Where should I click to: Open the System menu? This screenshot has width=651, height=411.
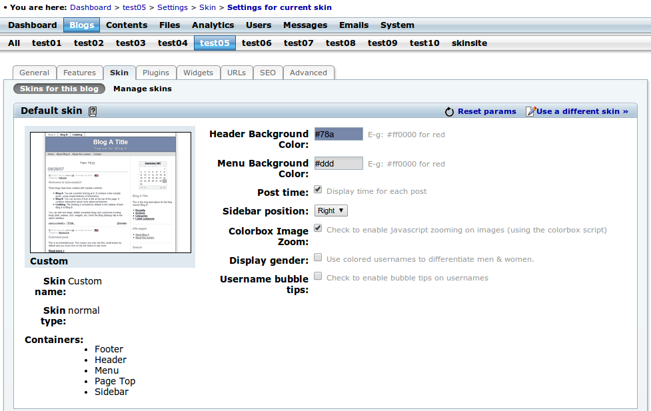tap(397, 25)
